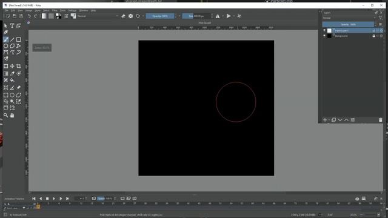Select the Polygon tool
The height and width of the screenshot is (218, 388).
12,46
